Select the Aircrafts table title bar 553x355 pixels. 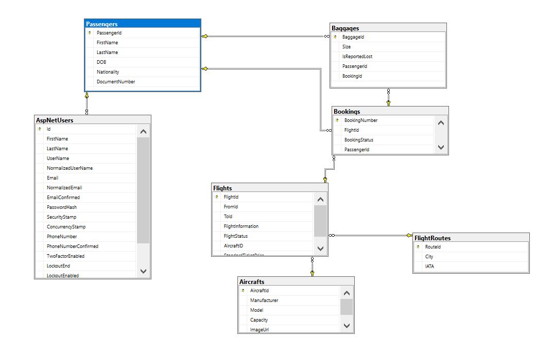pyautogui.click(x=296, y=281)
